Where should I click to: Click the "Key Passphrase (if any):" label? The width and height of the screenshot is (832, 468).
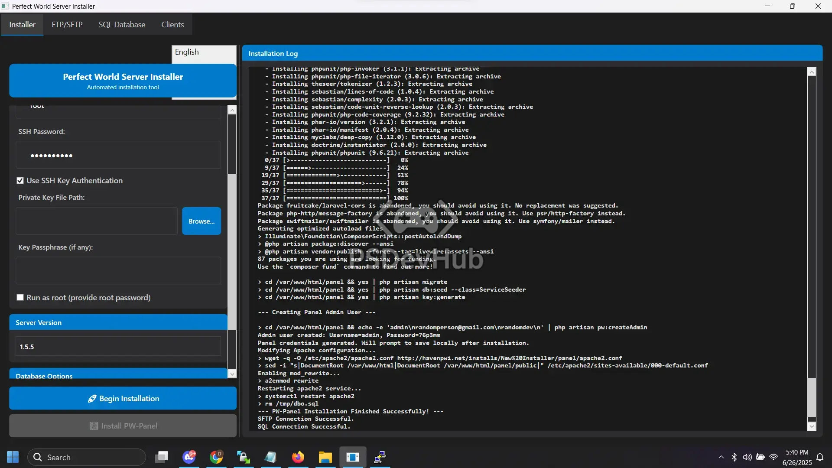click(55, 247)
